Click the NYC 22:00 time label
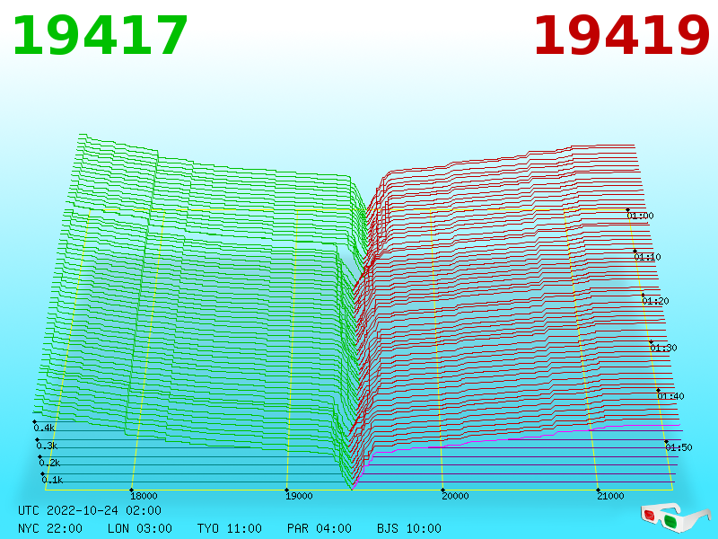The image size is (718, 539). (50, 528)
